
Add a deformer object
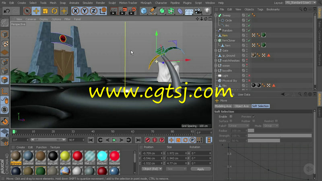180,11
